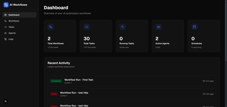Click the Total Tasks checklist card icon
The width and height of the screenshot is (227, 107).
[x=87, y=27]
